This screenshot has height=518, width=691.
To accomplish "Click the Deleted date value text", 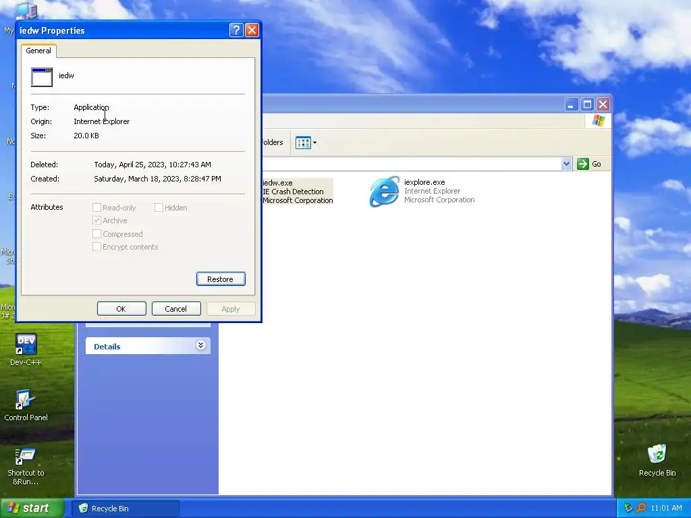I will (x=153, y=165).
